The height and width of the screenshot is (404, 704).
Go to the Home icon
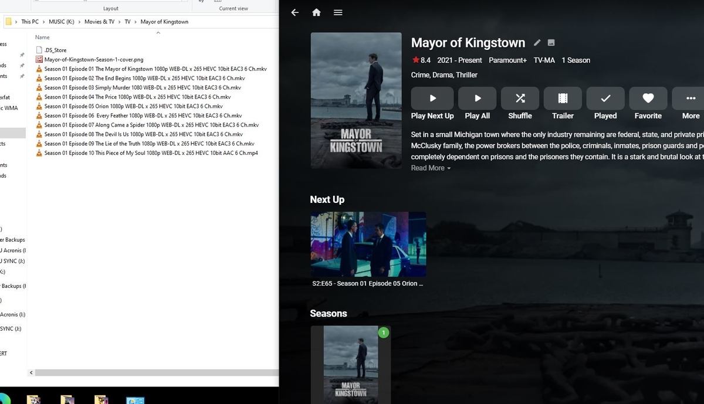pyautogui.click(x=316, y=12)
